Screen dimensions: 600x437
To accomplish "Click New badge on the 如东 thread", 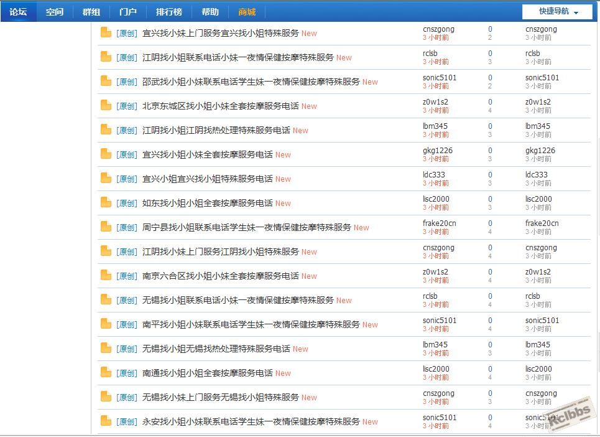I will (x=283, y=204).
